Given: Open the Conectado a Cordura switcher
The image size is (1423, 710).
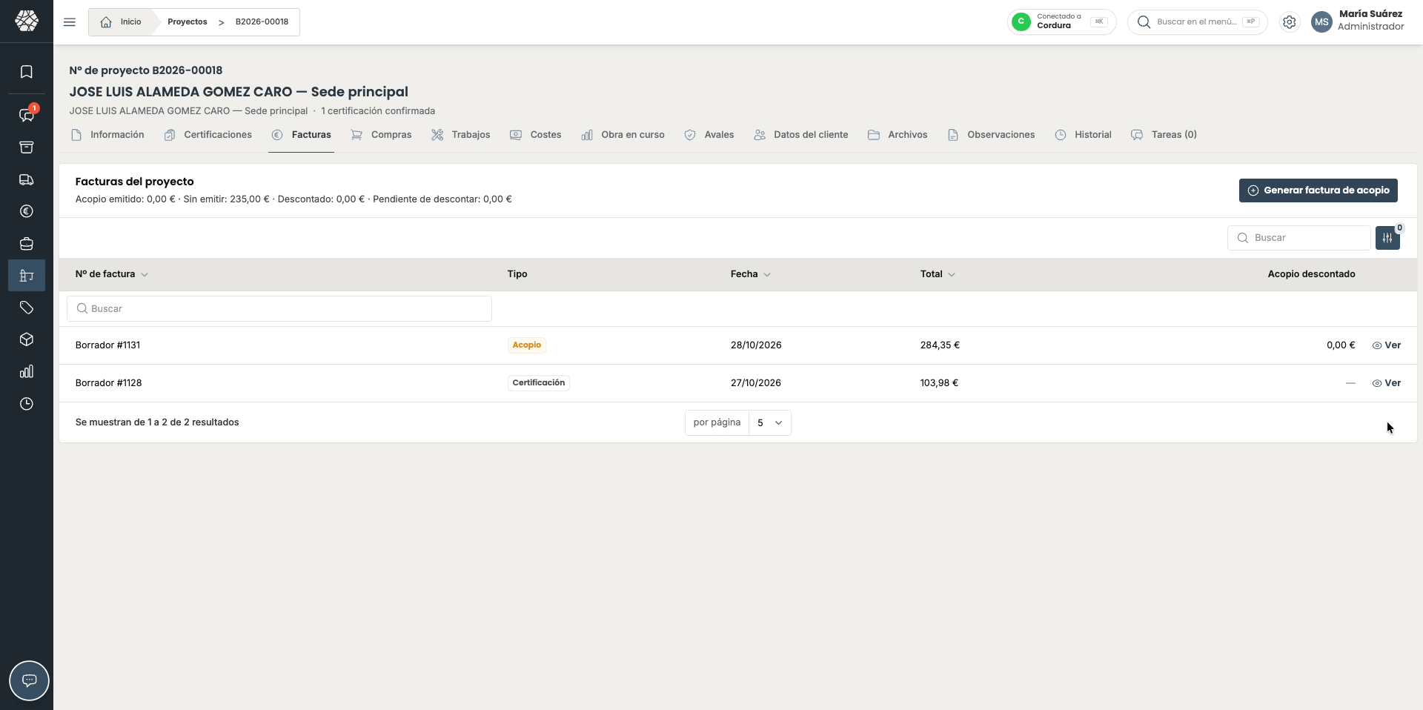Looking at the screenshot, I should (1061, 22).
